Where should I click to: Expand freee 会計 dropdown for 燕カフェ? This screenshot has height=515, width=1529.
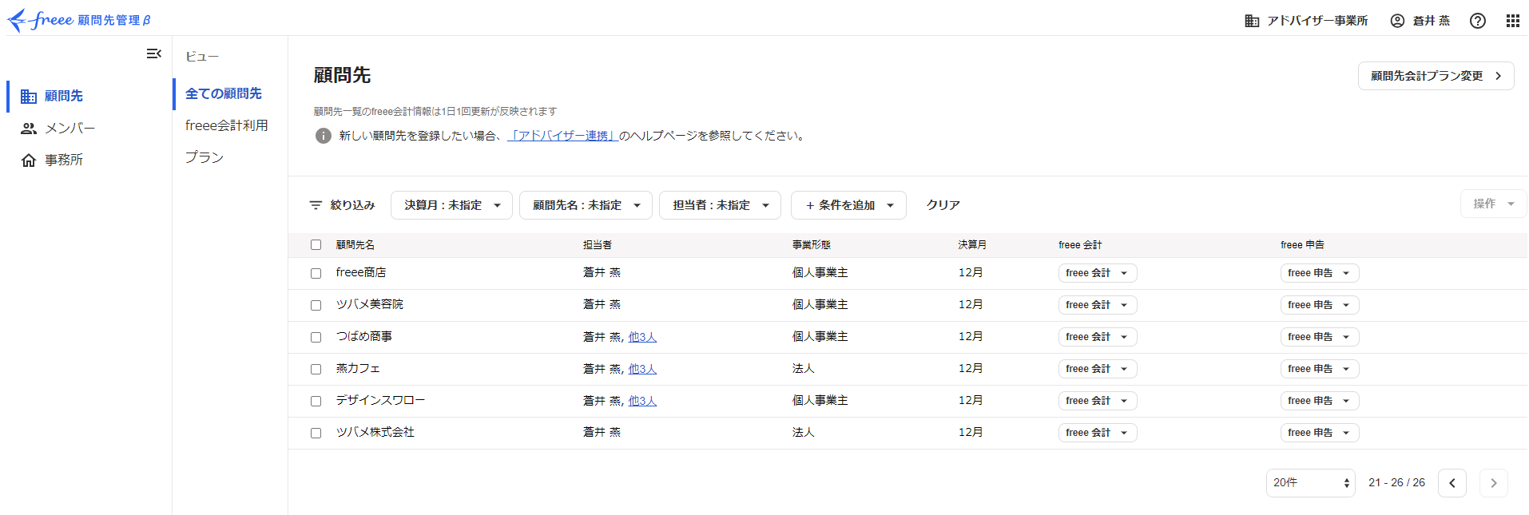click(1098, 369)
